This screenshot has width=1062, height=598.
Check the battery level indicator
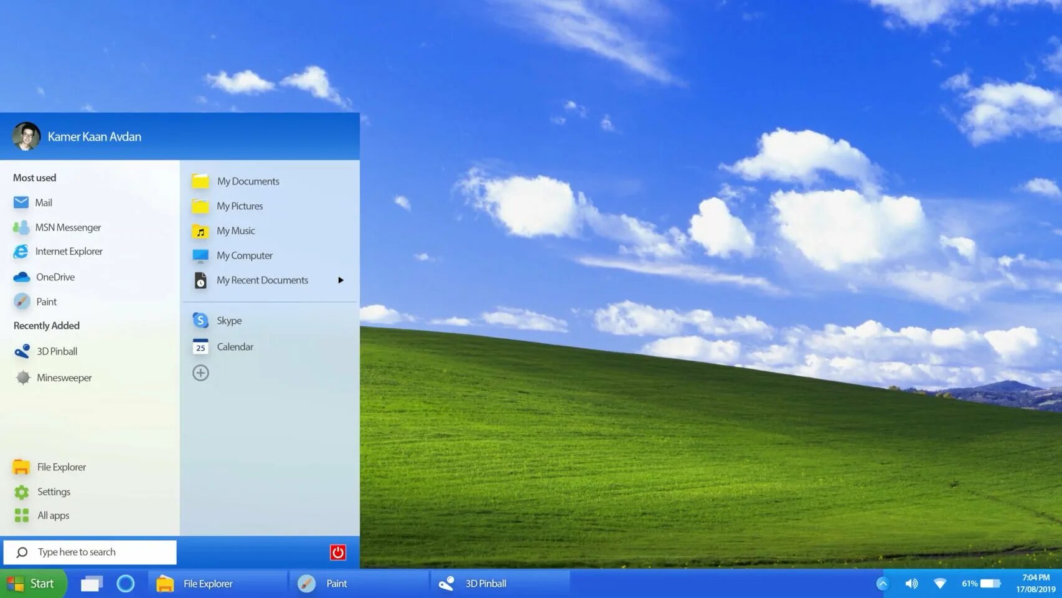(x=987, y=583)
